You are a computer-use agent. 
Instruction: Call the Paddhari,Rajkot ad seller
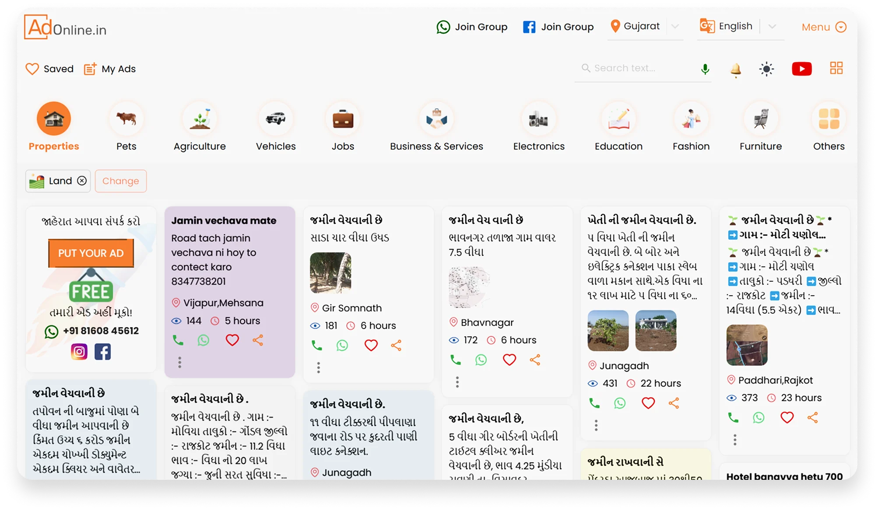(x=733, y=418)
